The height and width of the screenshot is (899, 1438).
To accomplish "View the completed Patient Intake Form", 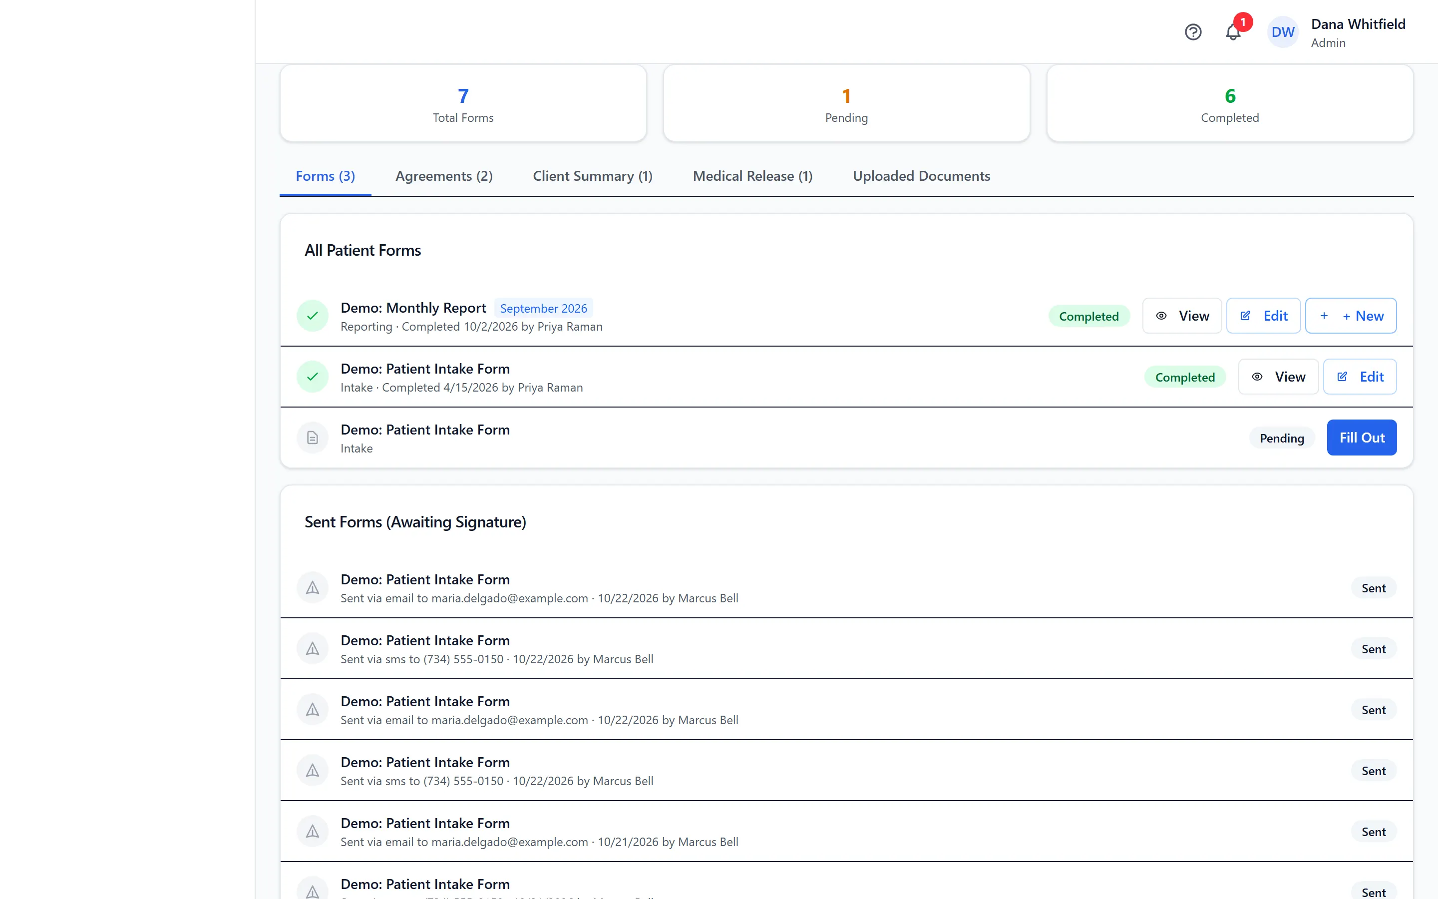I will click(x=1278, y=377).
